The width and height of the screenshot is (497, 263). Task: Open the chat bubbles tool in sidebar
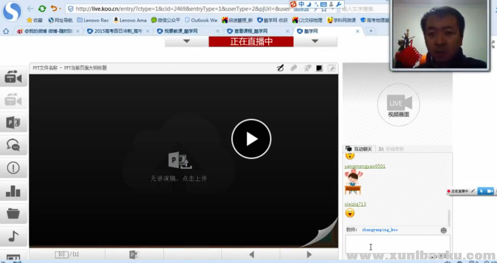[13, 145]
